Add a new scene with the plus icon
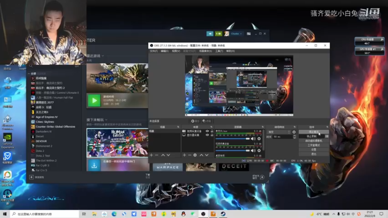 point(151,155)
